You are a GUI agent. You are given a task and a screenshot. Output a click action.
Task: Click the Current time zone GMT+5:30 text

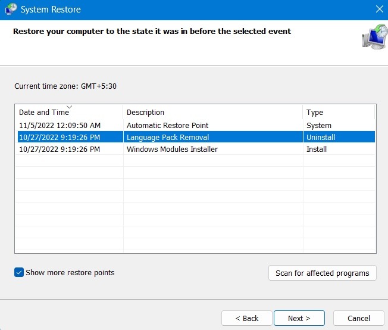click(65, 86)
